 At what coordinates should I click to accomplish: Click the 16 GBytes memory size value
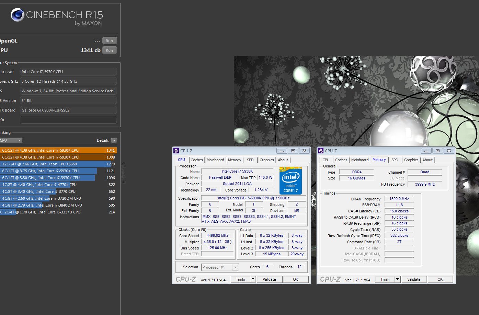pos(357,178)
